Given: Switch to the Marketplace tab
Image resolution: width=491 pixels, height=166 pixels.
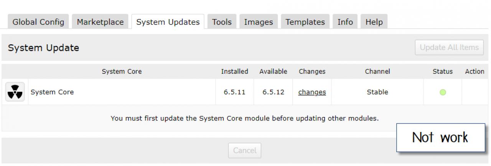Looking at the screenshot, I should point(100,22).
